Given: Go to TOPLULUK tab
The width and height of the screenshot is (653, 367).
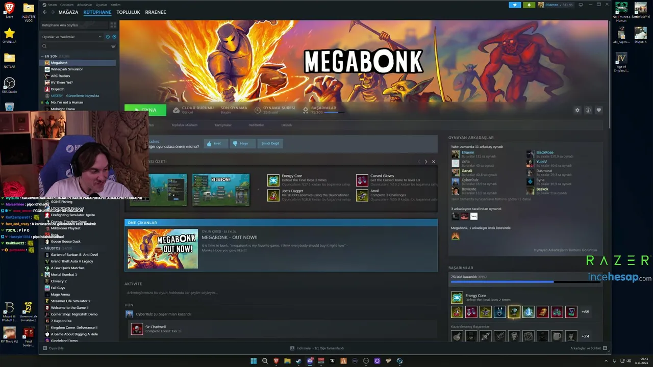Looking at the screenshot, I should click(128, 12).
